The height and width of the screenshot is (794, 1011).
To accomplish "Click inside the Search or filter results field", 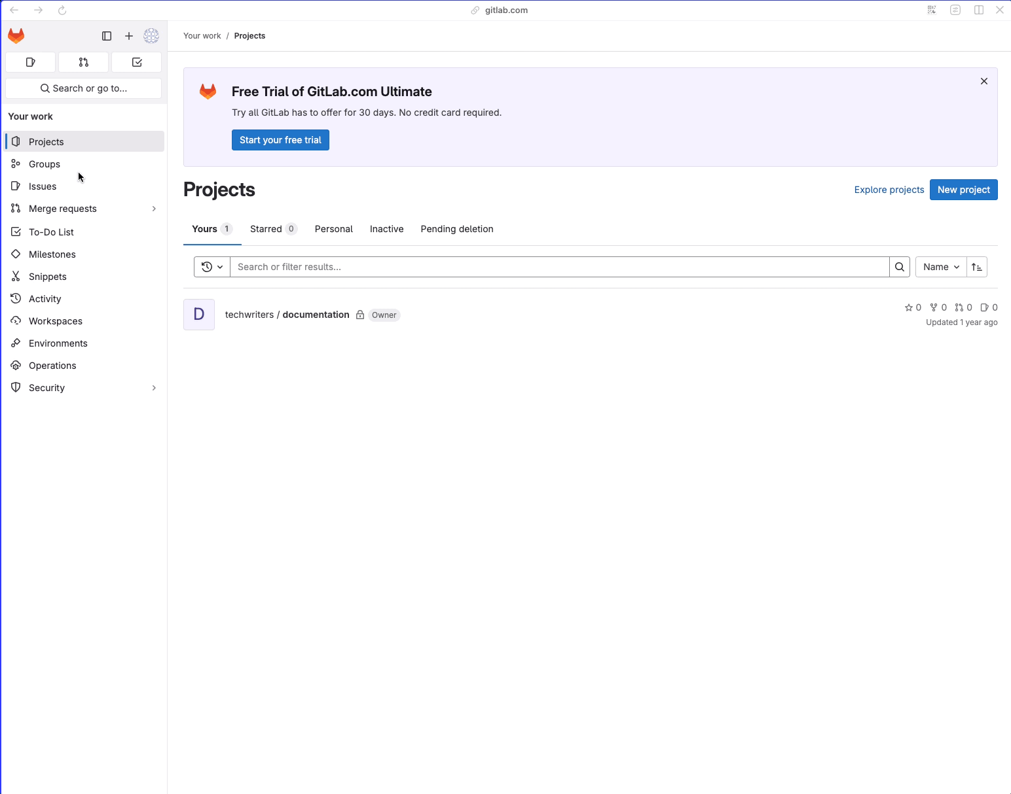I will pyautogui.click(x=524, y=266).
